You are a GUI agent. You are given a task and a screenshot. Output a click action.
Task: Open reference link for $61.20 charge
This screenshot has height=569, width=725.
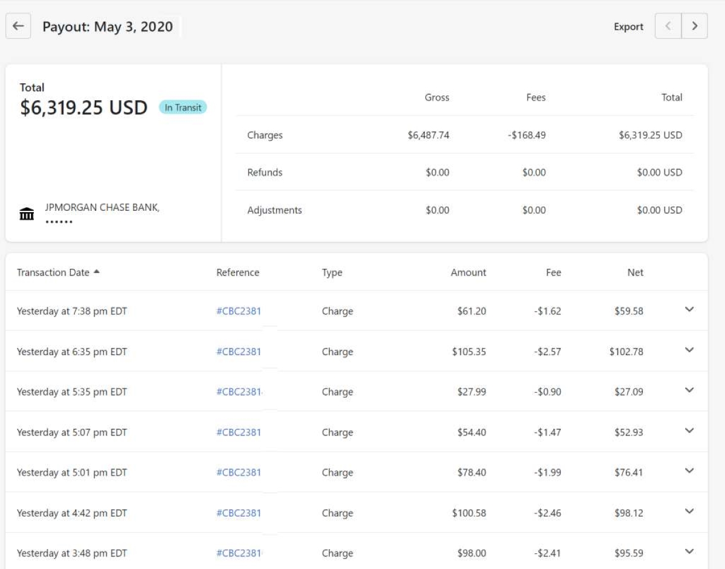[x=239, y=312]
